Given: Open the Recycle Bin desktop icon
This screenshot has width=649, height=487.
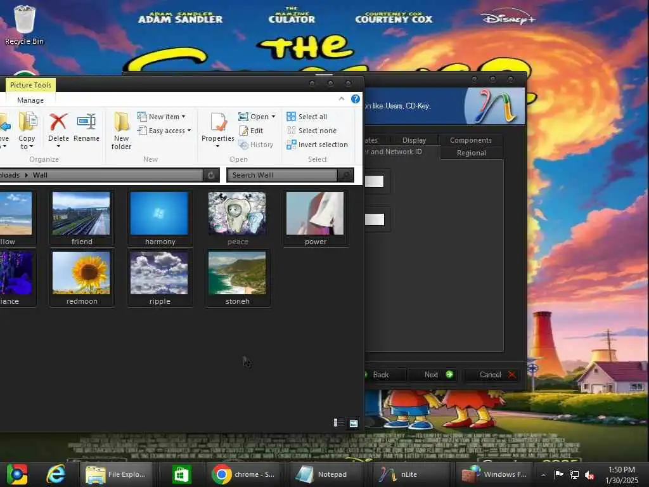Looking at the screenshot, I should click(x=25, y=24).
